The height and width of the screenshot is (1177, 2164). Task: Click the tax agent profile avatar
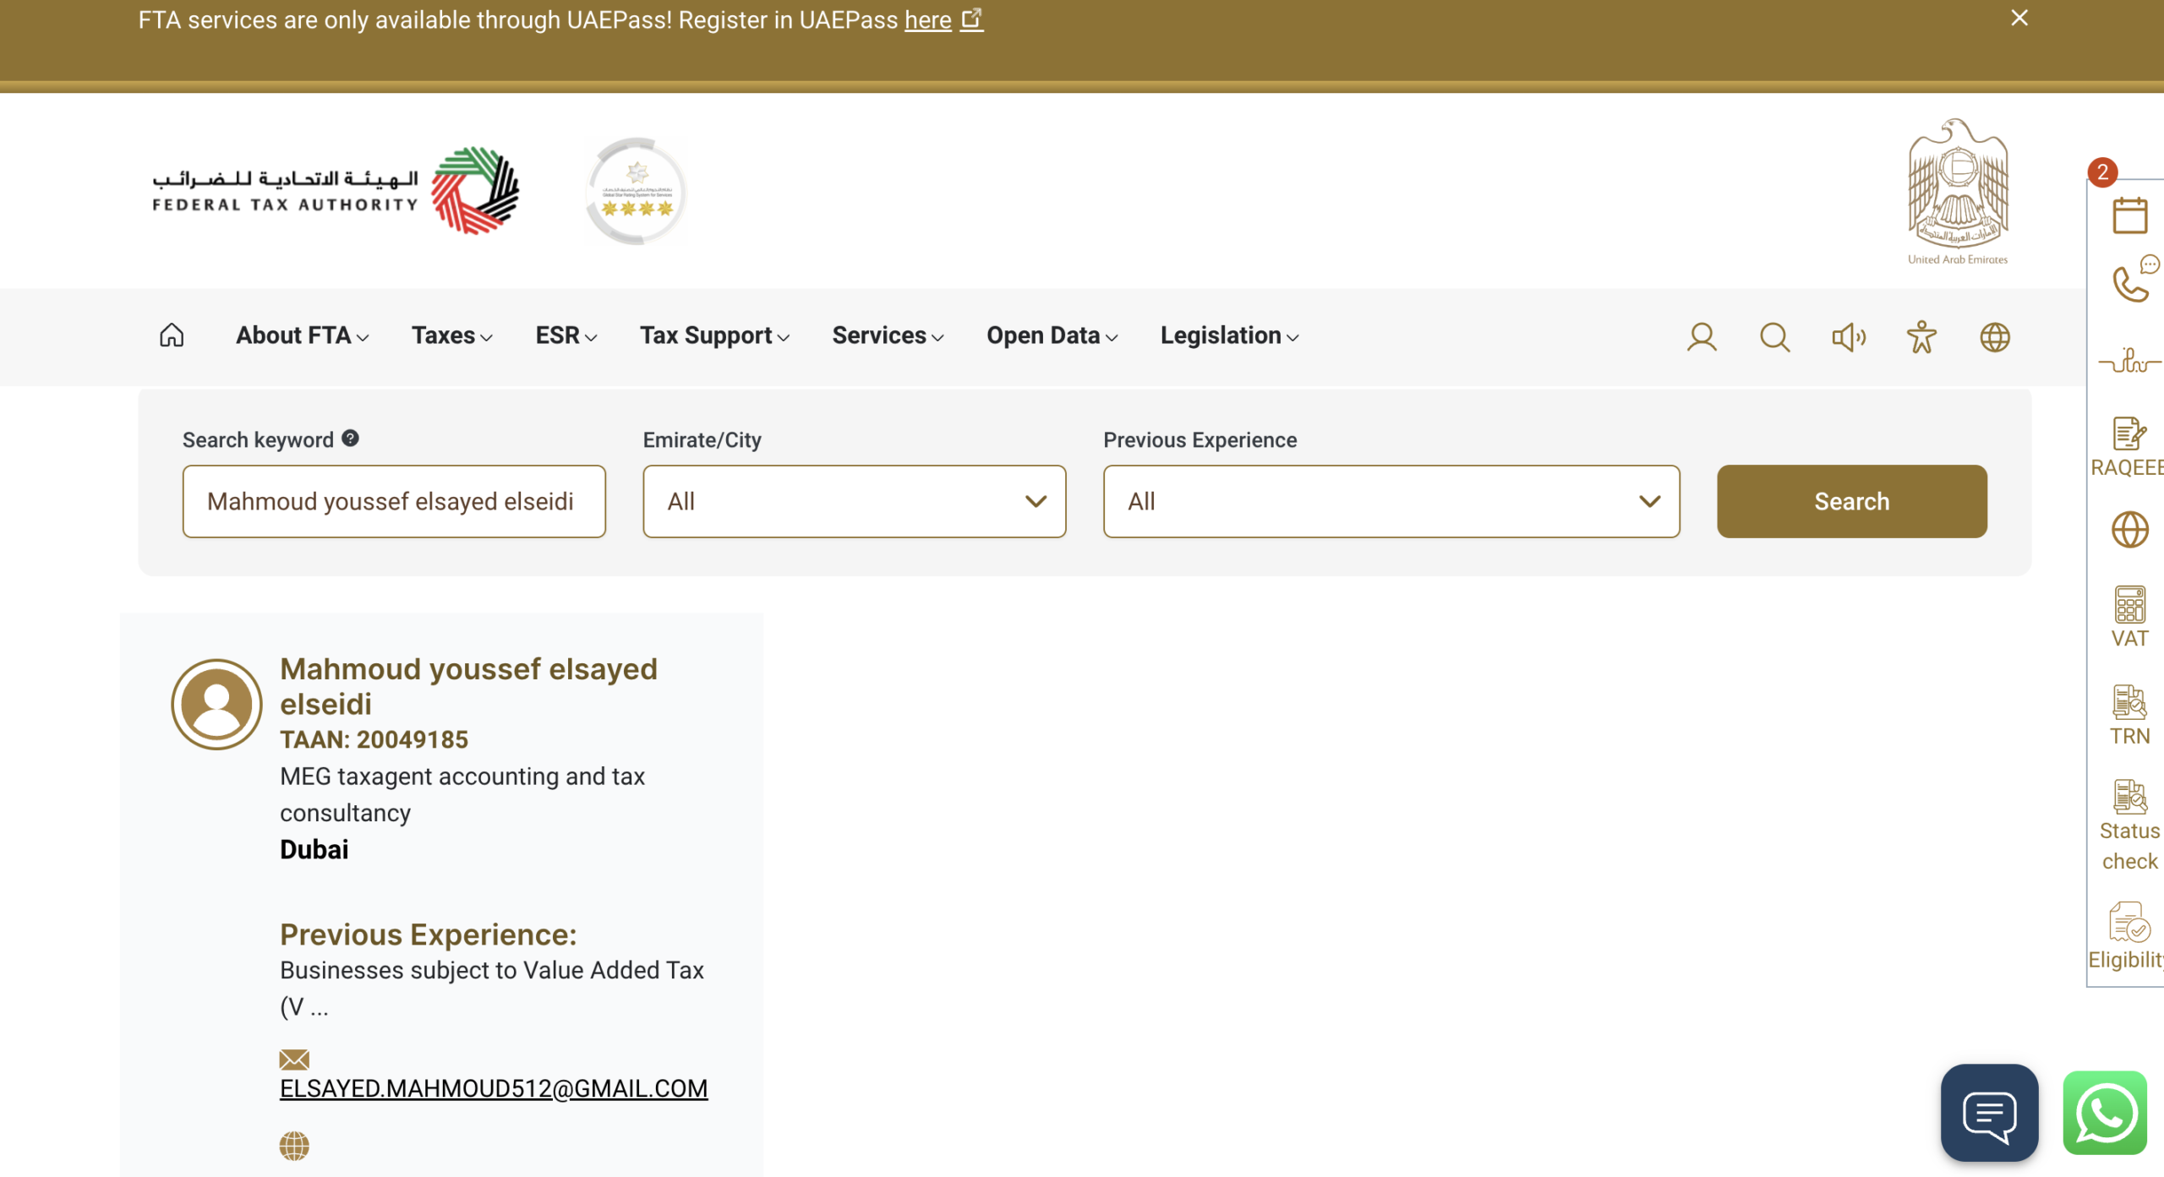pyautogui.click(x=217, y=704)
